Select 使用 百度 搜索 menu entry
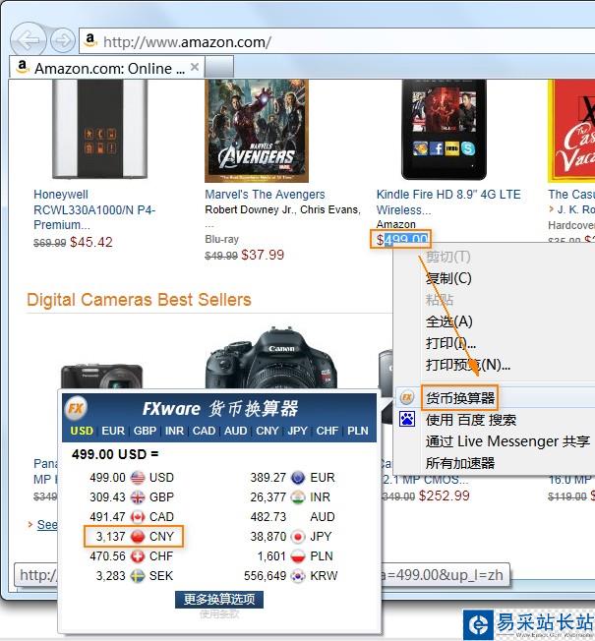 [x=471, y=420]
